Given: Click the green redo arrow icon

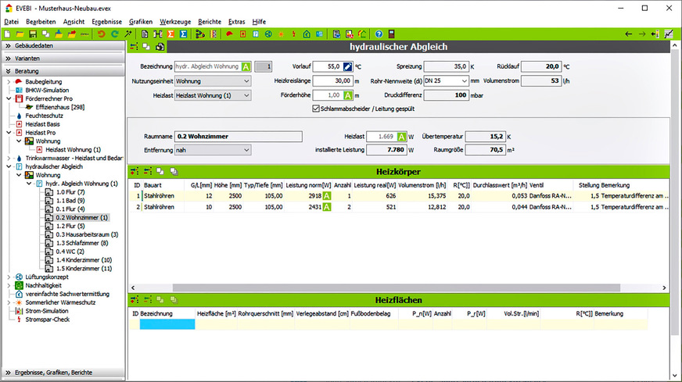Looking at the screenshot, I should (x=114, y=34).
